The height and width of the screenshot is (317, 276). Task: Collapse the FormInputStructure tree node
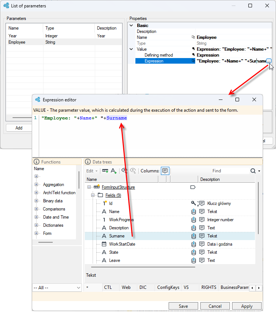point(89,187)
